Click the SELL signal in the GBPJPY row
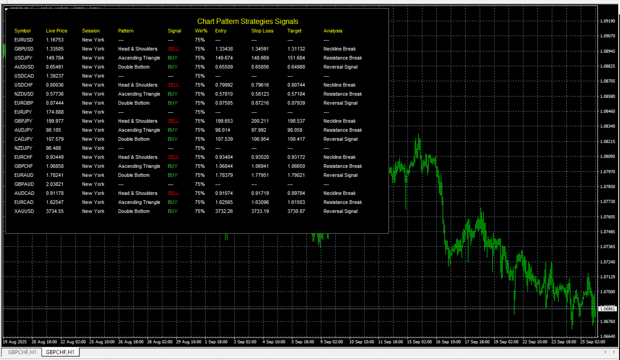This screenshot has height=360, width=620. pos(173,121)
